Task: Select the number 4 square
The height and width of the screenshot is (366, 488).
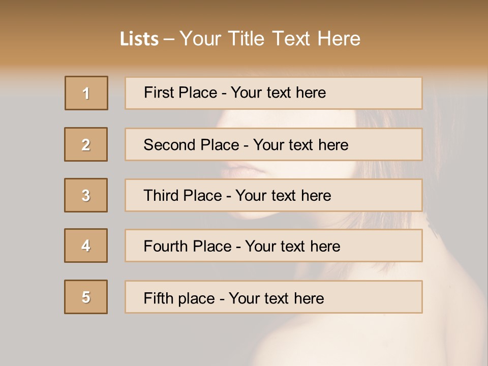Action: click(86, 246)
